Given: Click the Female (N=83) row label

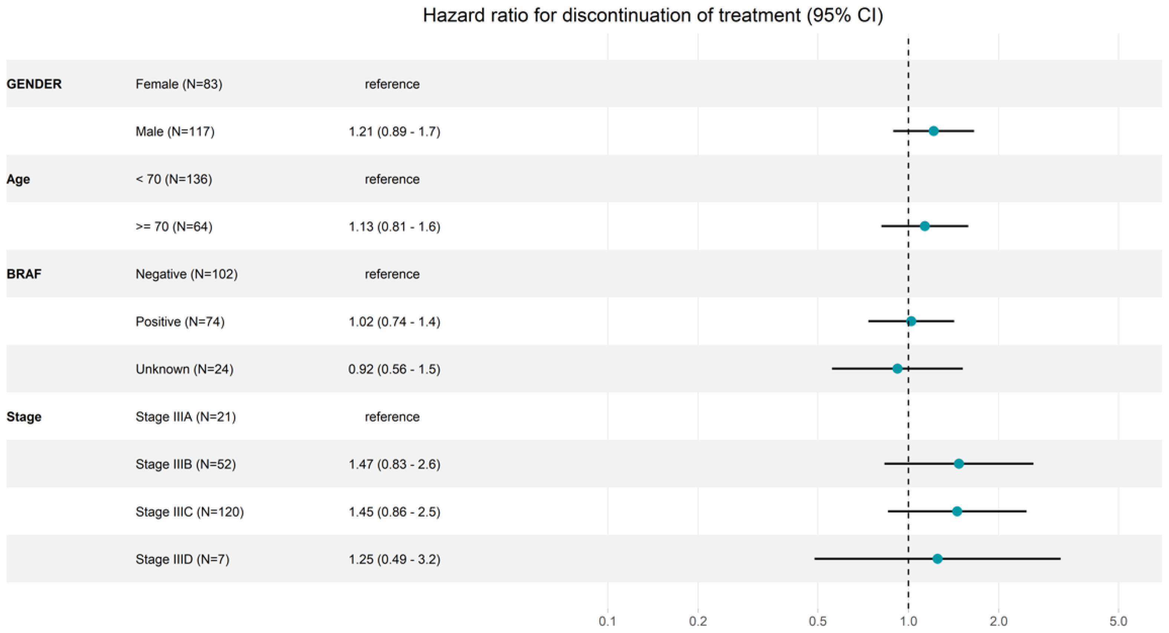Looking at the screenshot, I should click(179, 84).
